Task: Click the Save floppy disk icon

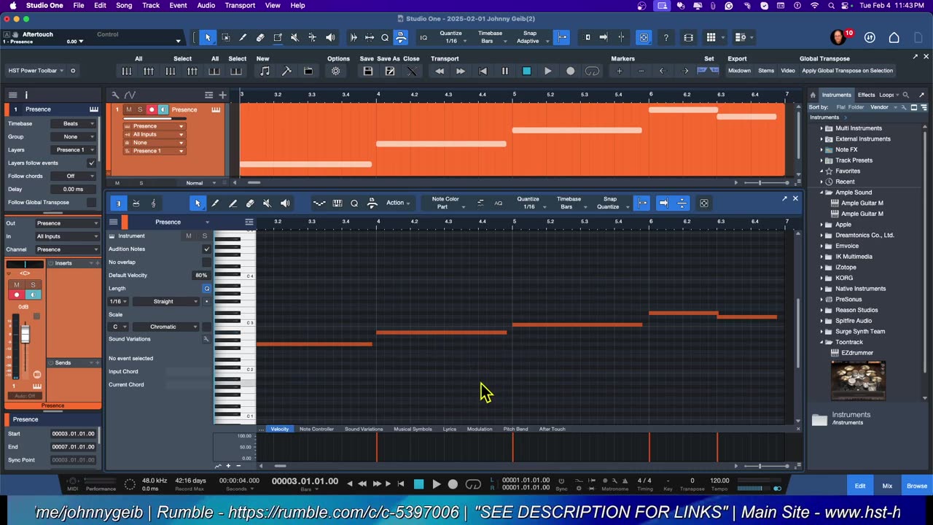Action: tap(368, 71)
